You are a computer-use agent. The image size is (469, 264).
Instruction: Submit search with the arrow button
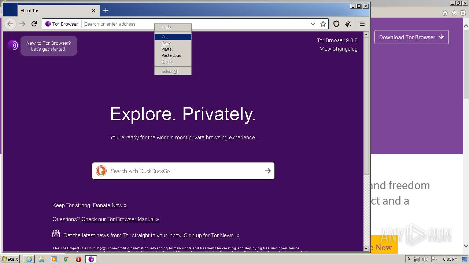click(x=268, y=171)
